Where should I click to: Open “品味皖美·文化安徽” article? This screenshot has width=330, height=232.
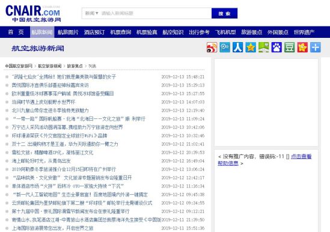click(x=72, y=178)
